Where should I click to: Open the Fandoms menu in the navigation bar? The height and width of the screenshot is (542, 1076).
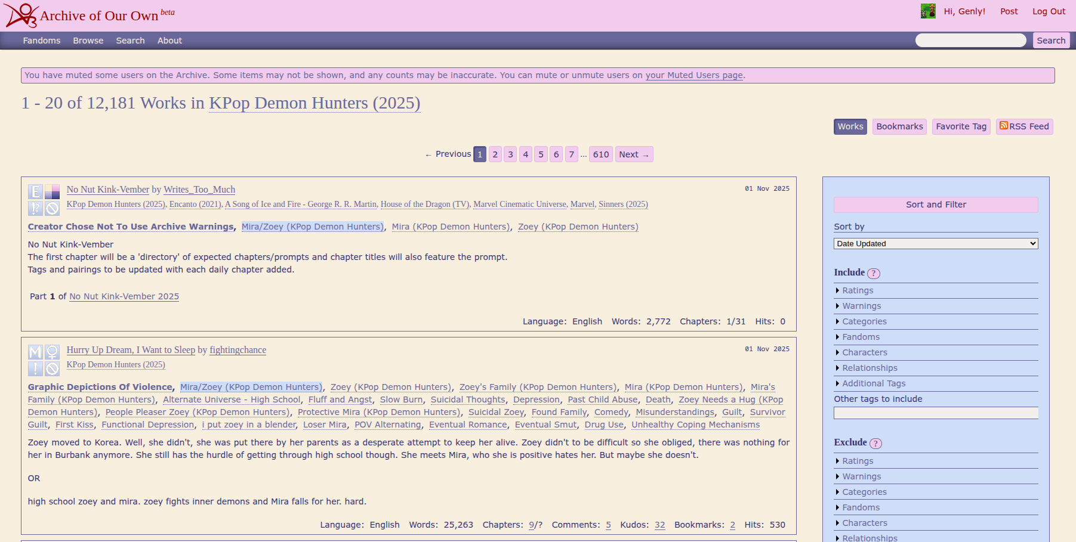coord(42,41)
